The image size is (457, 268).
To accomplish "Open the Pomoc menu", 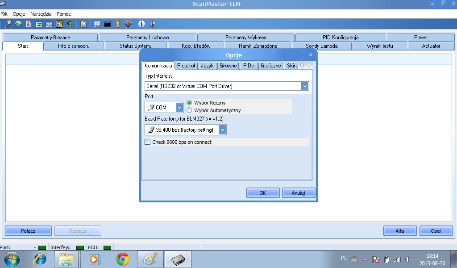I will coord(63,14).
